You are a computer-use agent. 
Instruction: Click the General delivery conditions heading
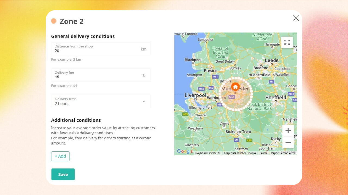83,36
